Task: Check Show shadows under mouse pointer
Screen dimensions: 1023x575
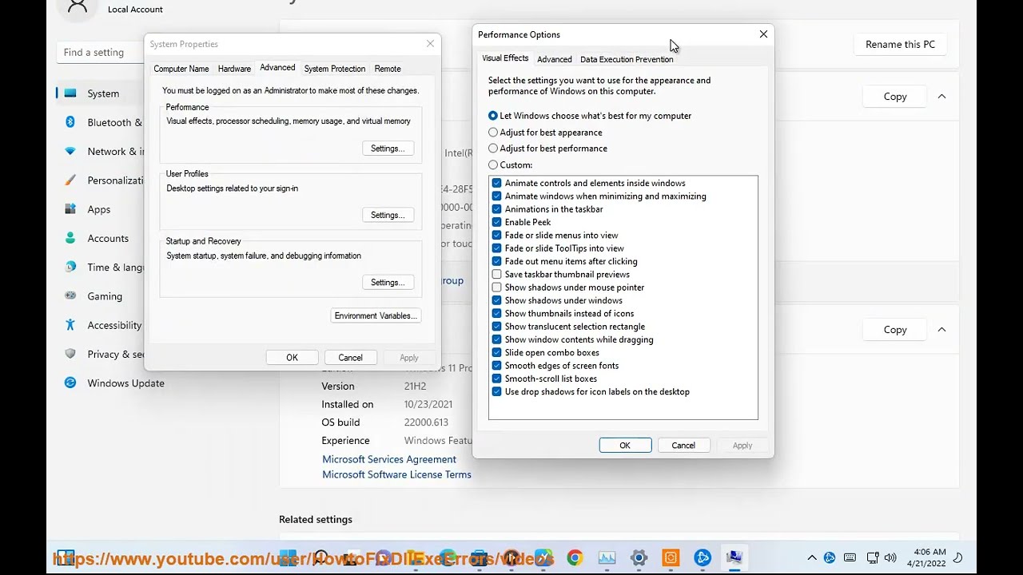Action: coord(496,287)
